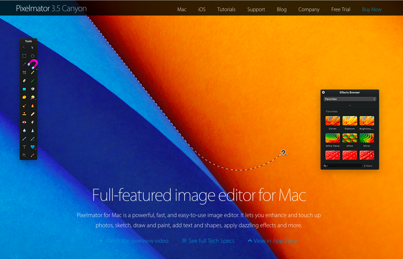
Task: Open the Tutorials menu item
Action: point(226,9)
